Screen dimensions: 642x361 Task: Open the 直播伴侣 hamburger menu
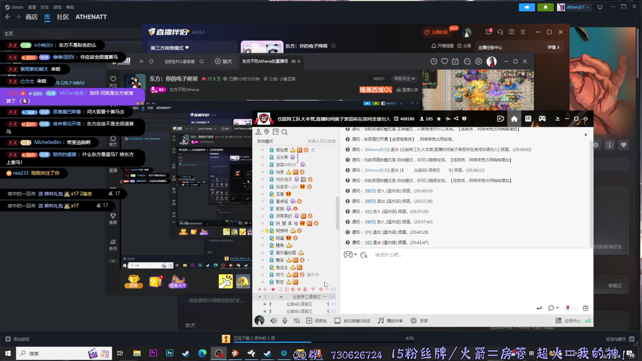point(523,32)
